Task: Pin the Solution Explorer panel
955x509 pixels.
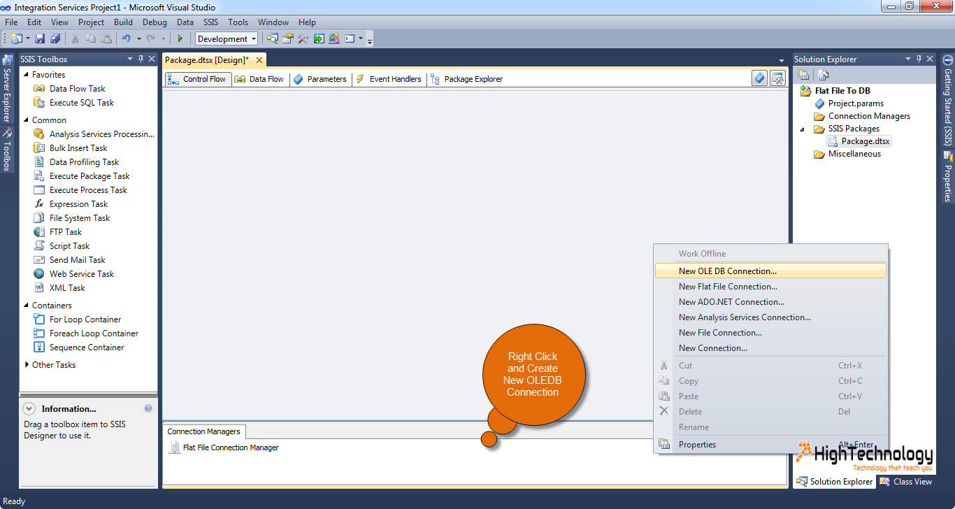Action: tap(919, 59)
